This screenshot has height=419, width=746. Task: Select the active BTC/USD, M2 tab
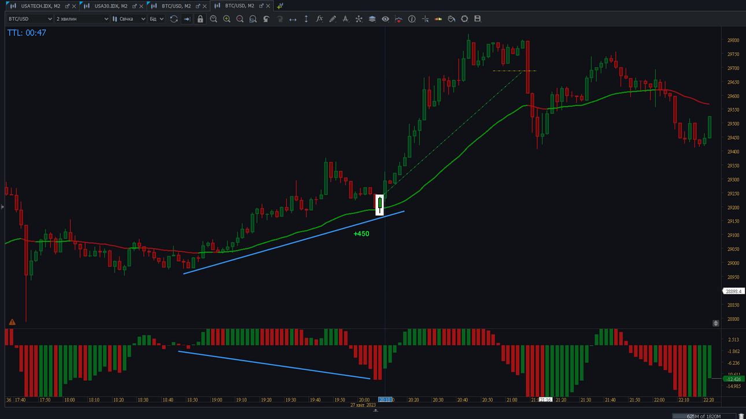[239, 6]
